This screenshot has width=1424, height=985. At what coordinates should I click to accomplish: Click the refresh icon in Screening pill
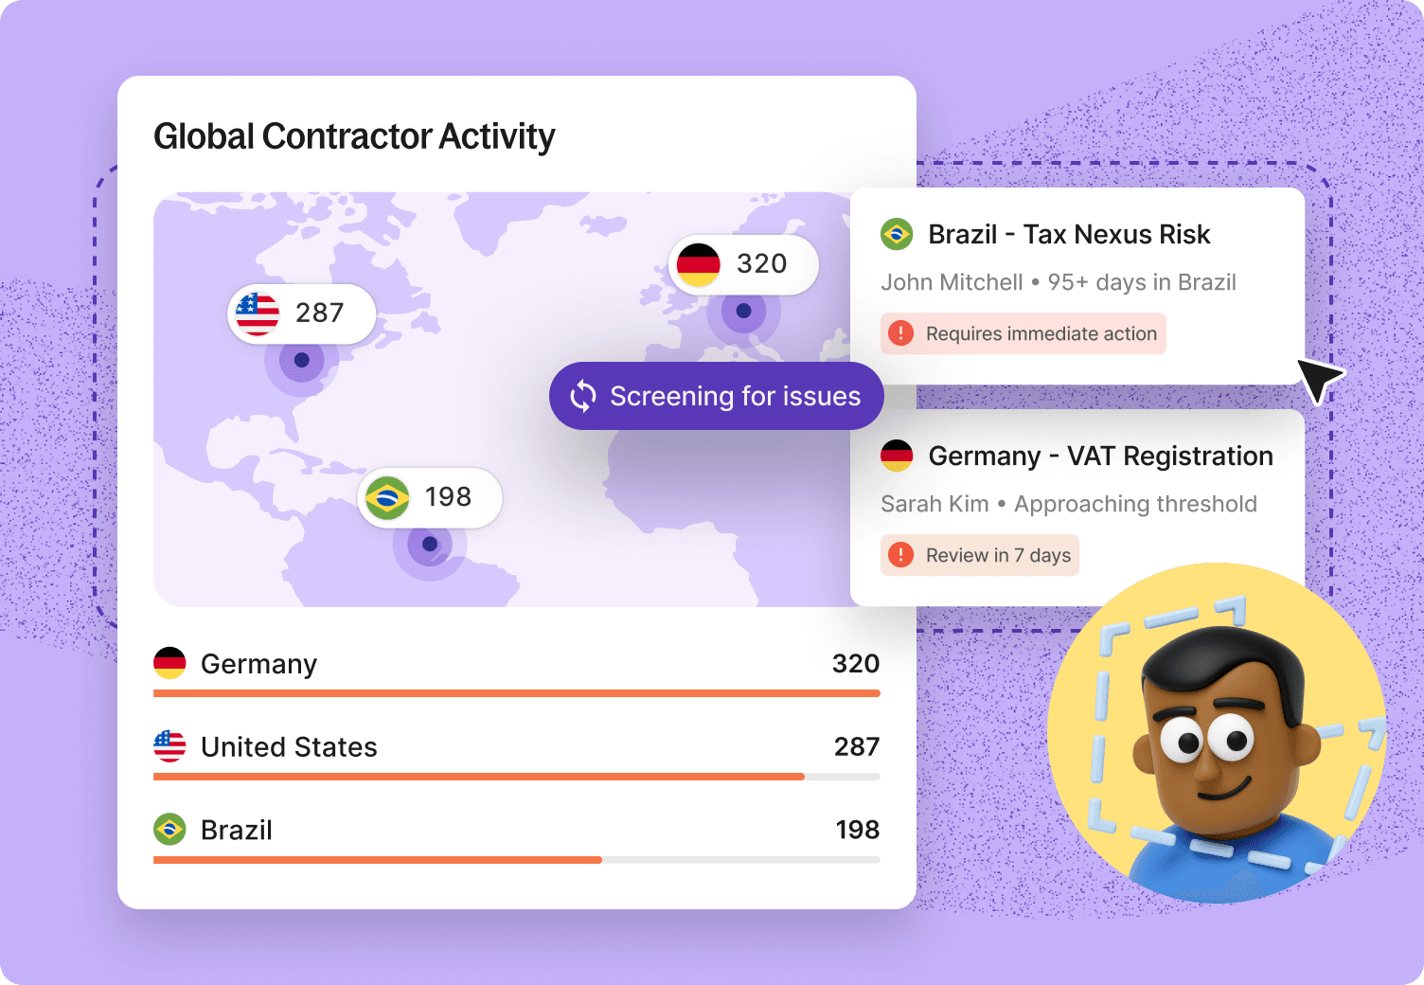pyautogui.click(x=583, y=396)
